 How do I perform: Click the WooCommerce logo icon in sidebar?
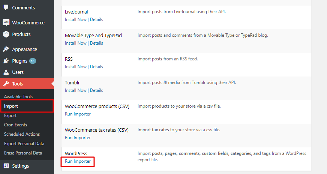point(6,22)
